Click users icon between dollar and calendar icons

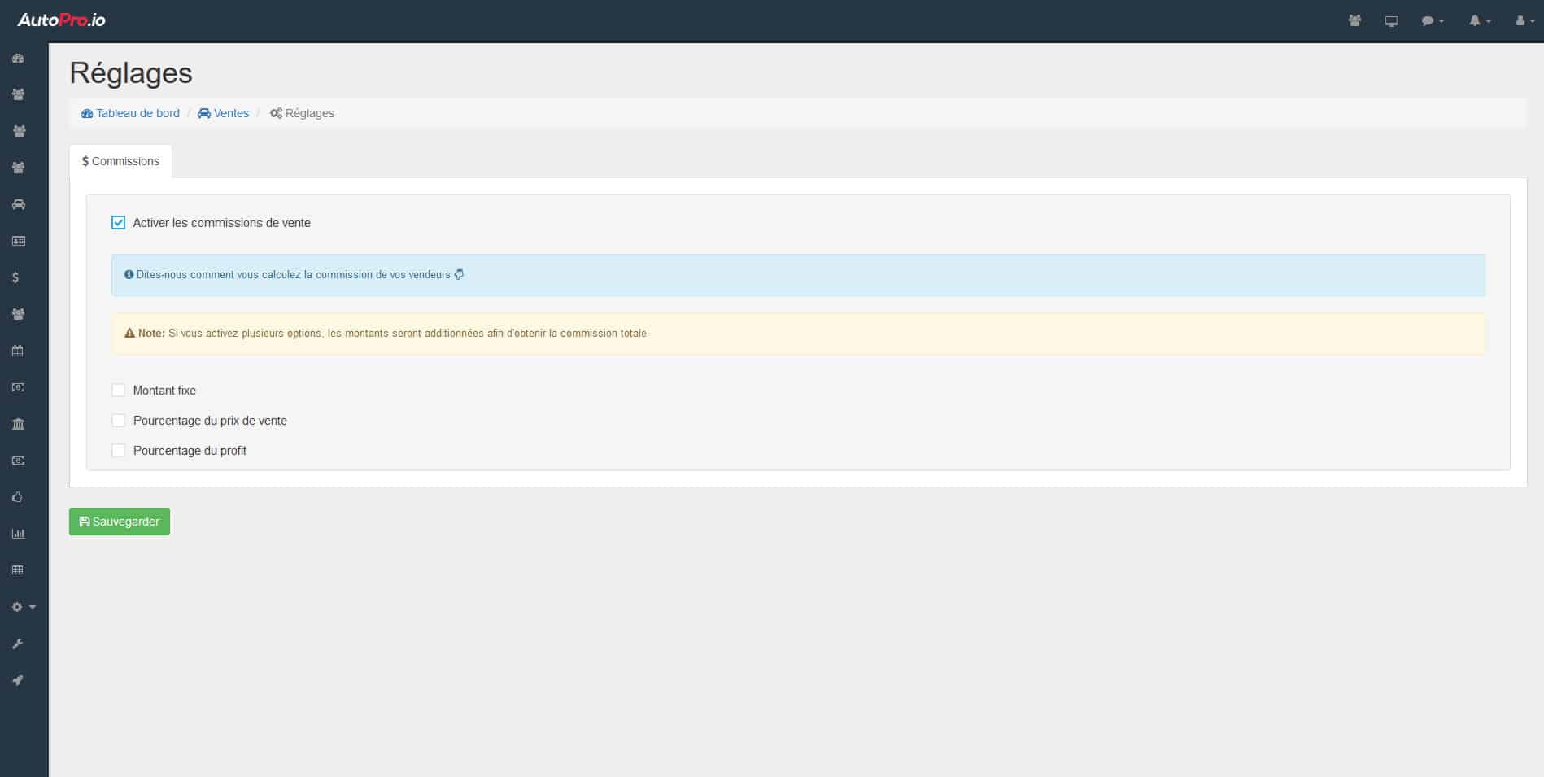tap(18, 314)
